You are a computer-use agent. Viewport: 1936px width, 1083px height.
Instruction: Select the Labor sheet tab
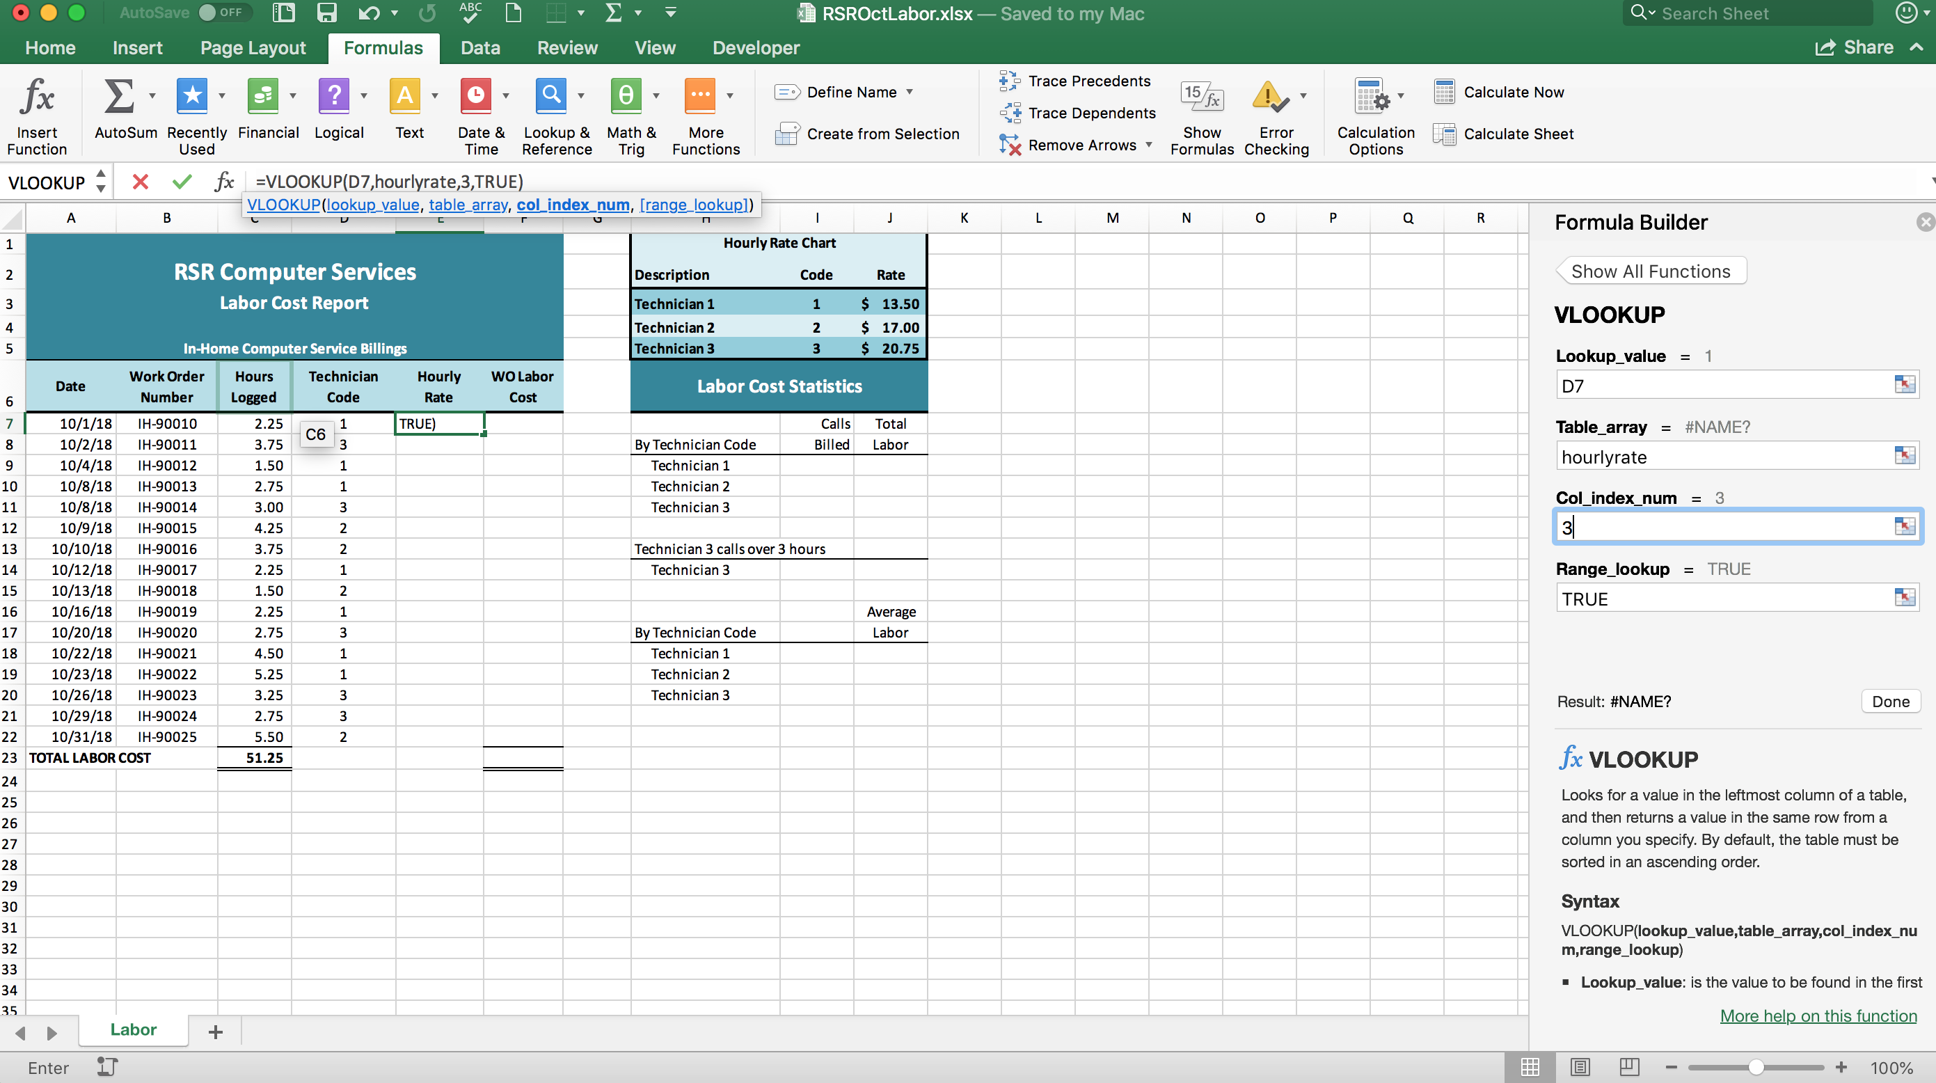[x=133, y=1029]
